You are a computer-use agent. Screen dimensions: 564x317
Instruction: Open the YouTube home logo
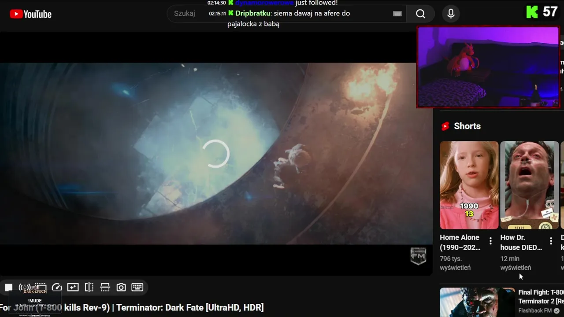30,14
